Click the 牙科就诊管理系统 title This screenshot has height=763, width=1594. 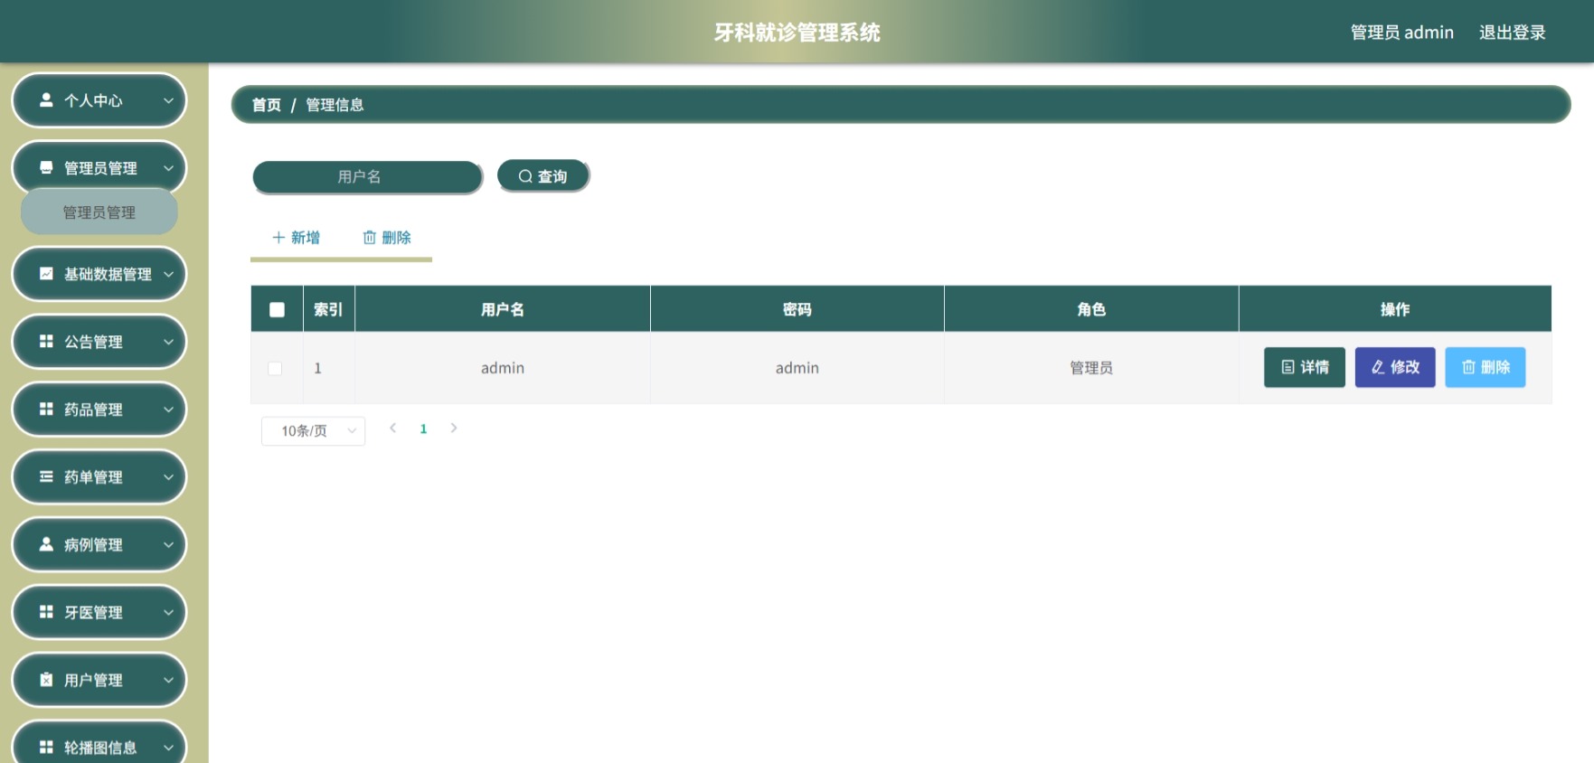click(x=797, y=33)
